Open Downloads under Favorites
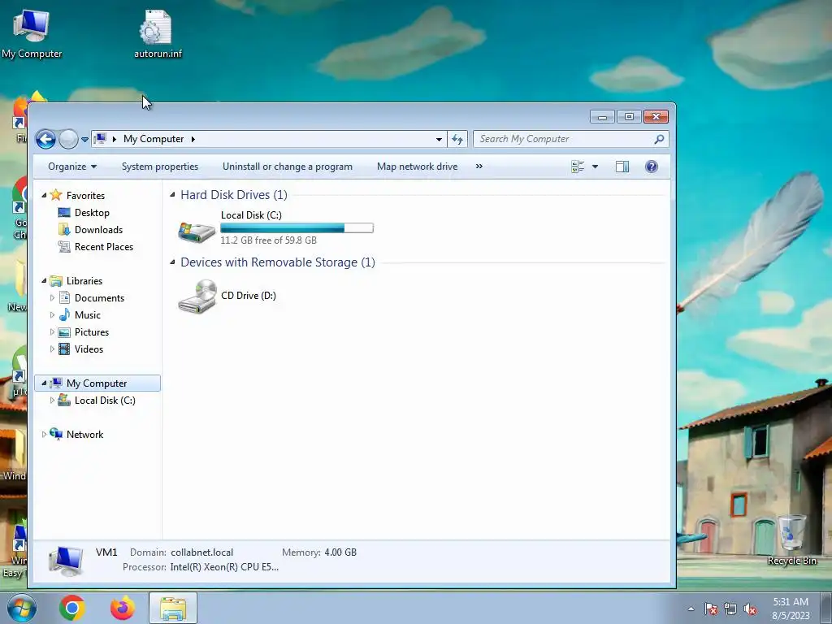This screenshot has height=624, width=832. [x=98, y=230]
